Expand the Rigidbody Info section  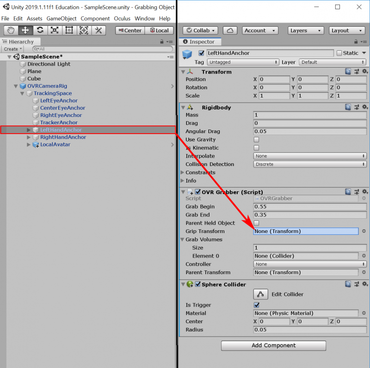(x=182, y=181)
